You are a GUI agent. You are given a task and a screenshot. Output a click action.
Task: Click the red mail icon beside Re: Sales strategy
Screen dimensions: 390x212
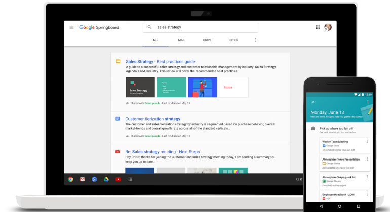[118, 152]
